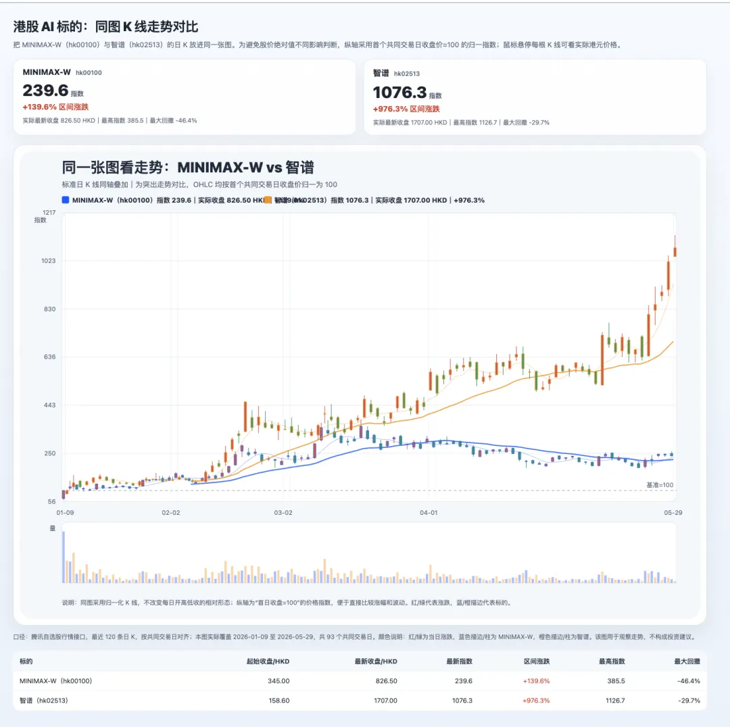Screen dimensions: 730x727
Task: Click the 口径 data source footnote
Action: click(356, 636)
